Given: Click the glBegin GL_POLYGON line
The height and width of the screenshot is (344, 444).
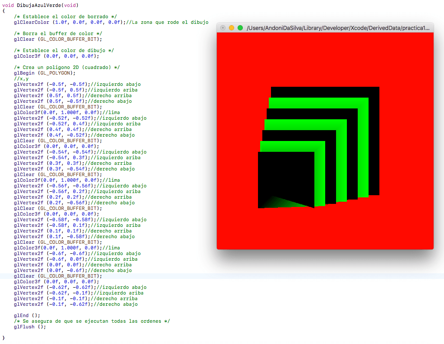Looking at the screenshot, I should click(48, 73).
